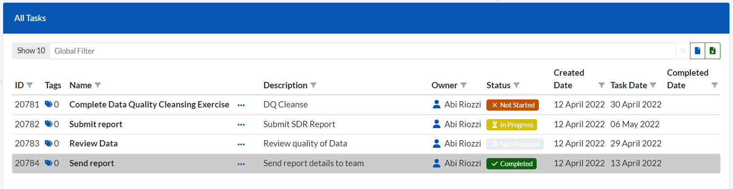
Task: Open the Complete Data Quality Cleansing Exercise task
Action: point(149,104)
